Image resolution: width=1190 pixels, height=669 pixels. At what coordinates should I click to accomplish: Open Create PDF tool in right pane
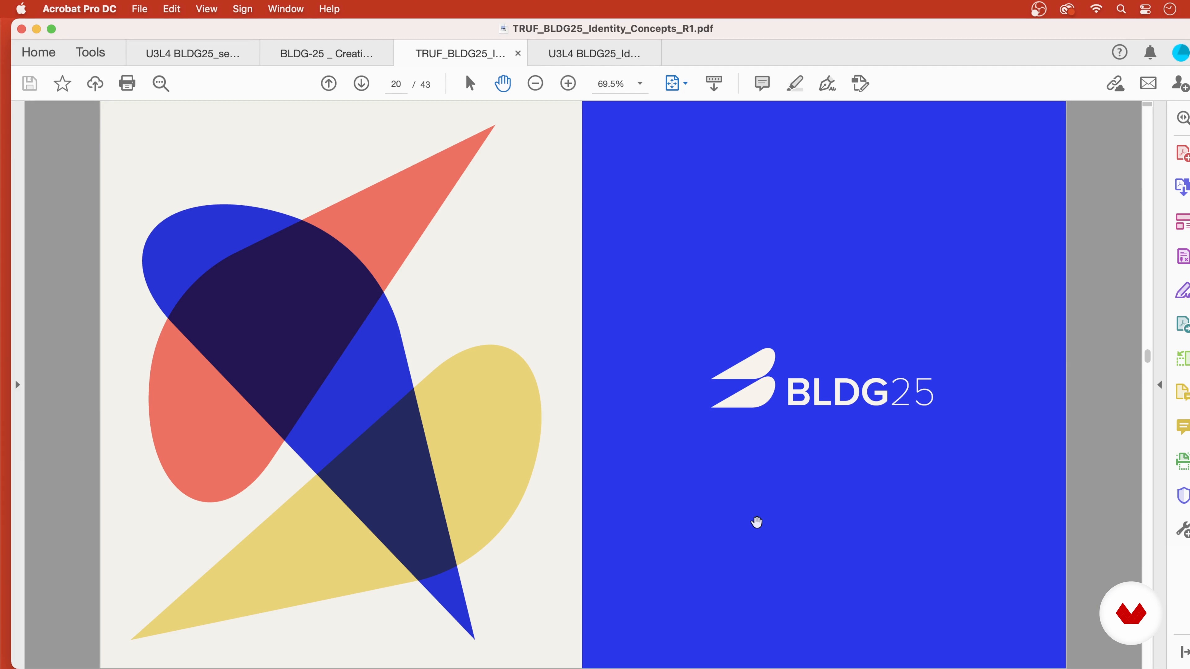pos(1183,153)
